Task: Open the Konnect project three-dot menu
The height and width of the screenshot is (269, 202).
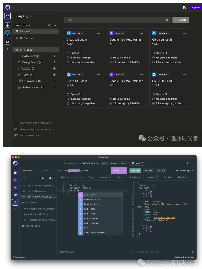Action: pos(55,31)
